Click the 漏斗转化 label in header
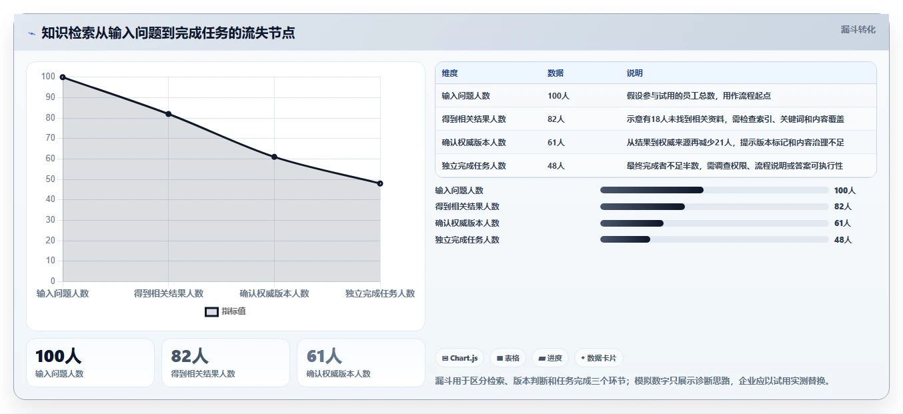This screenshot has width=903, height=414. 858,30
